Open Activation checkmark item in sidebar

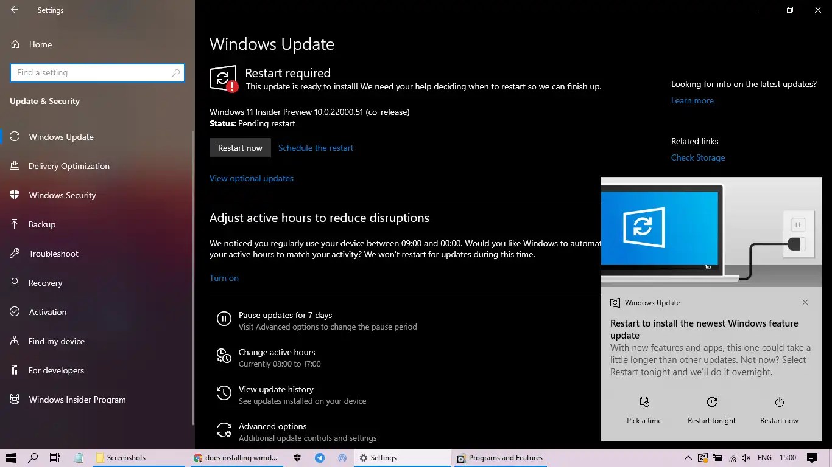(15, 312)
